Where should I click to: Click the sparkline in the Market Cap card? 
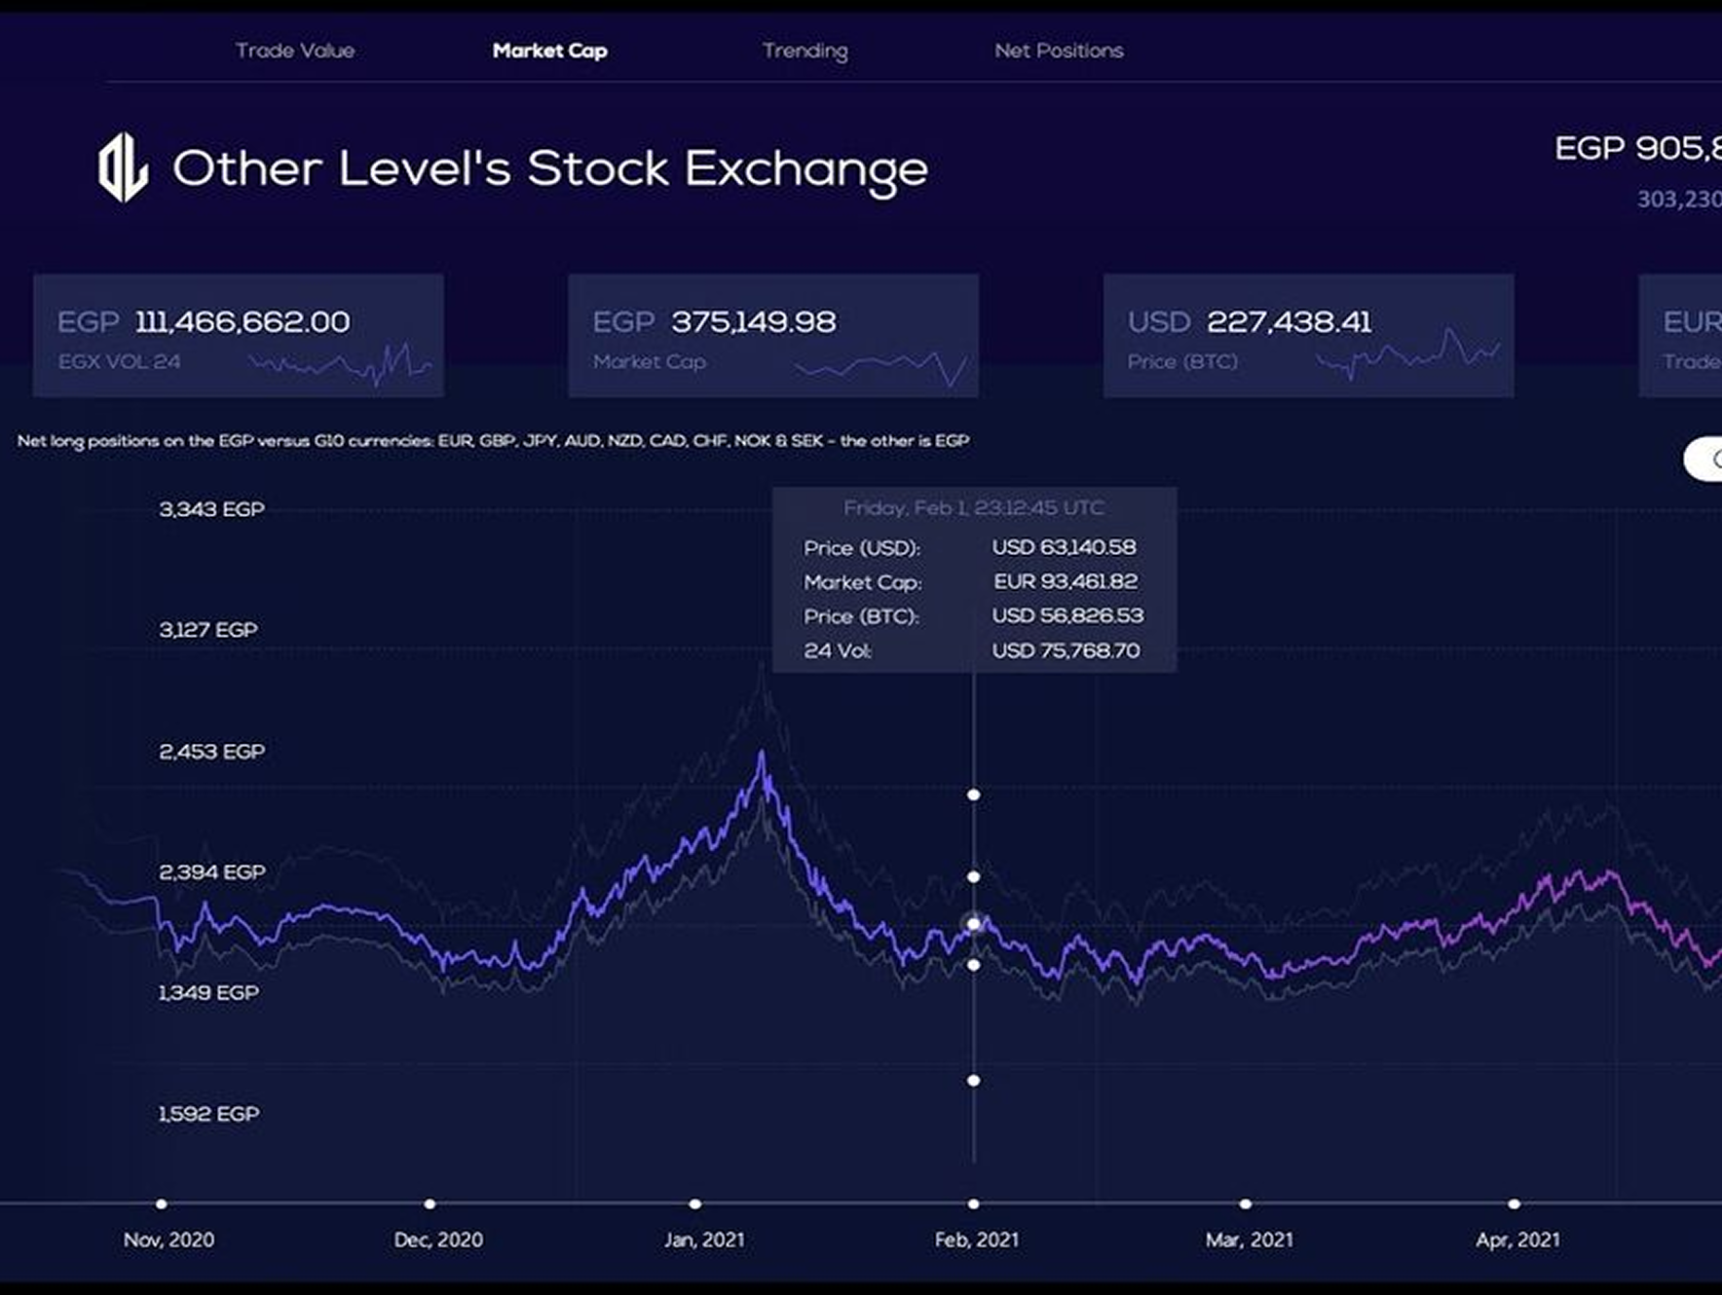click(881, 367)
